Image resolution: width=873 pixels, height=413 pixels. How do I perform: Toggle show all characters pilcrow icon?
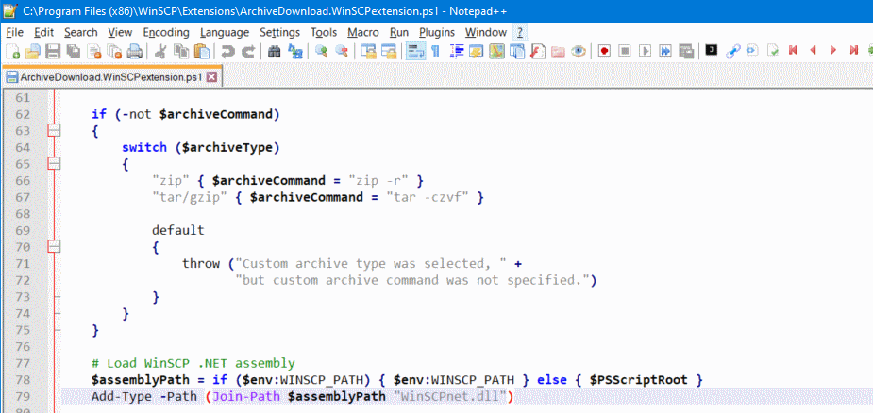(x=435, y=51)
